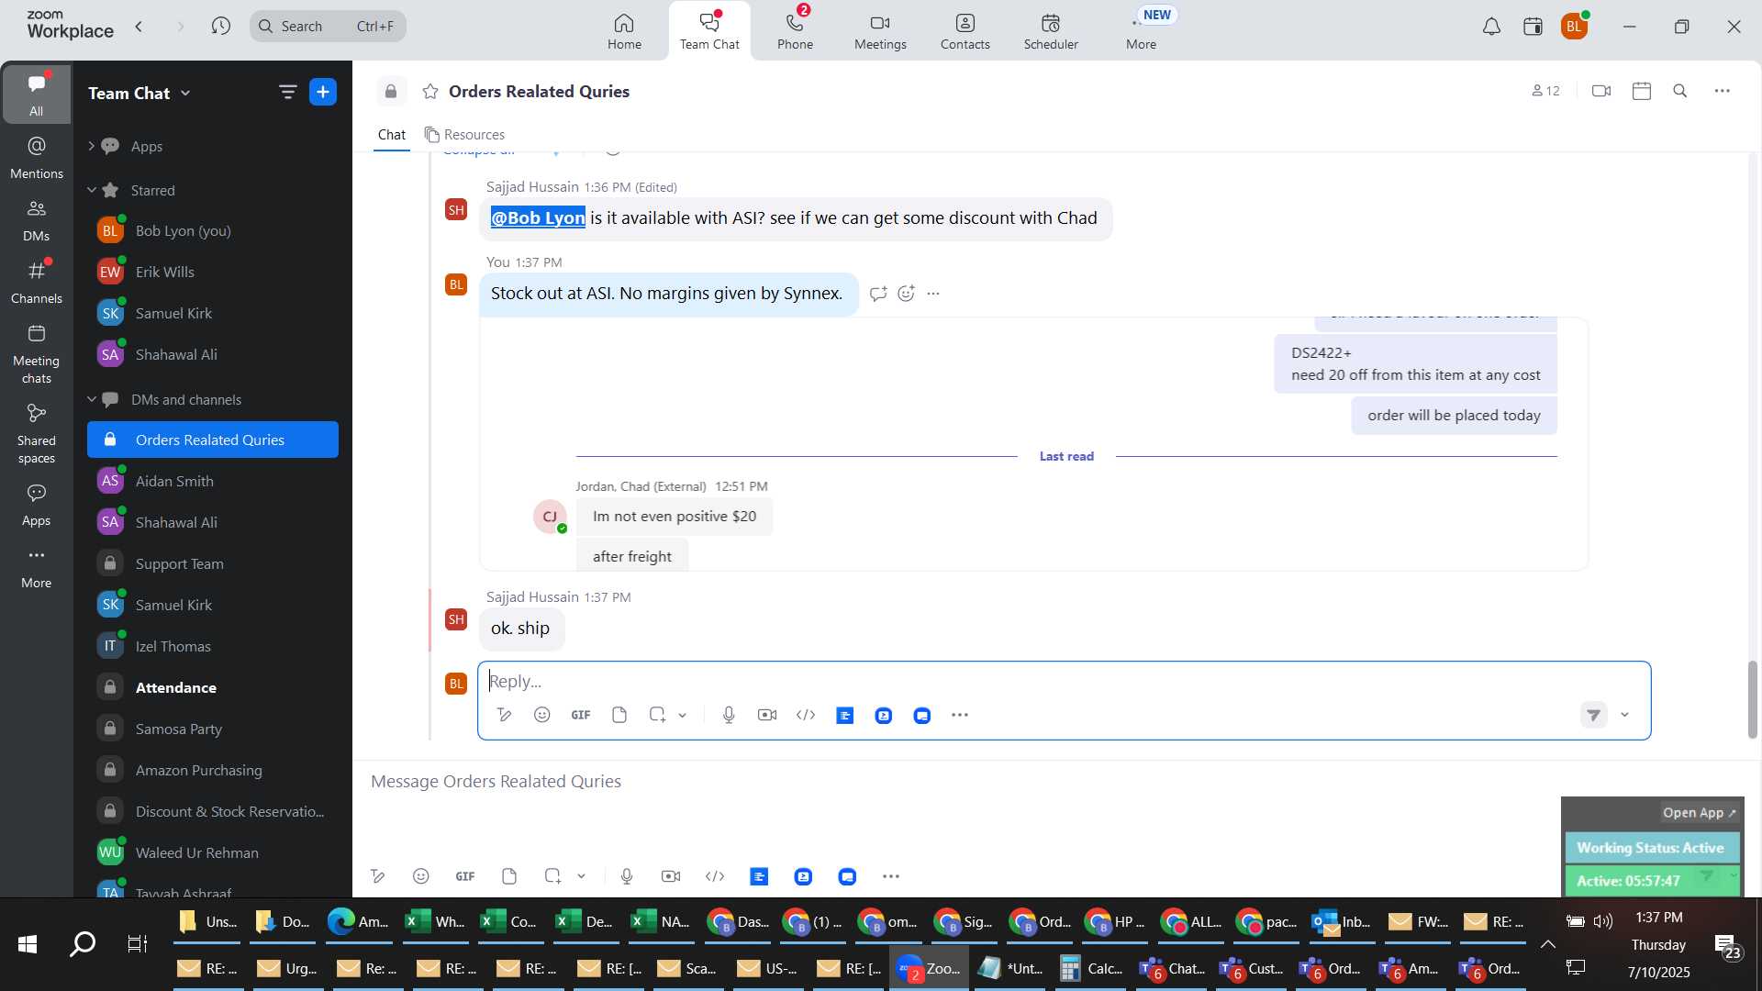
Task: Record audio message in reply box
Action: coord(729,715)
